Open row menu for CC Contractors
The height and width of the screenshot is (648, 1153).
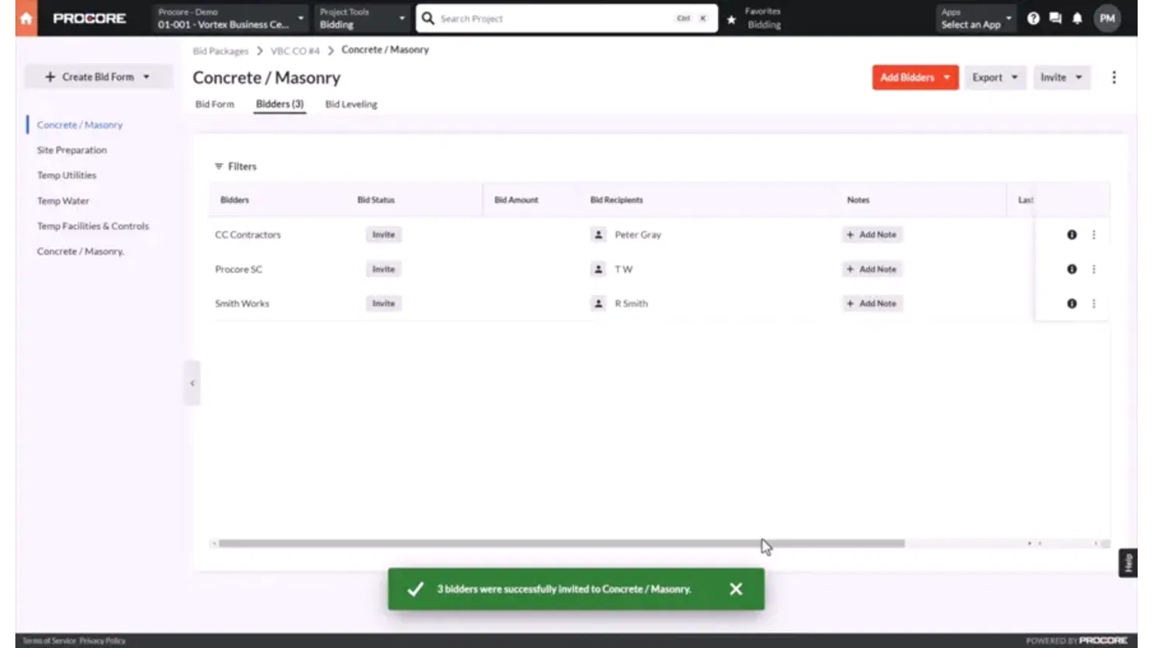[1094, 234]
